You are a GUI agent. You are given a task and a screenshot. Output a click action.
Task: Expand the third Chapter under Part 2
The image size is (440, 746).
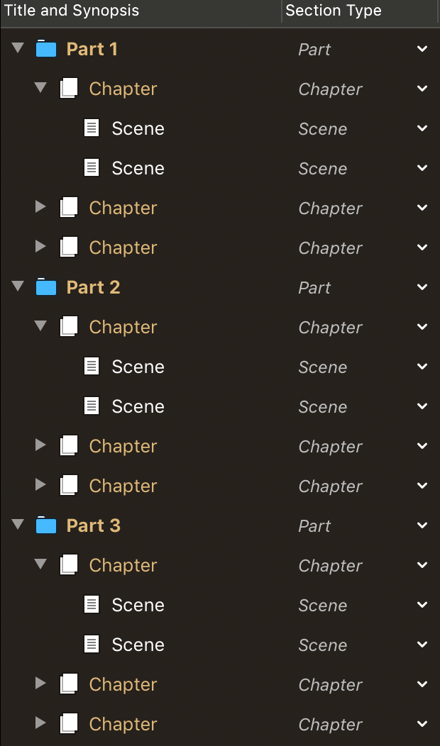coord(40,485)
